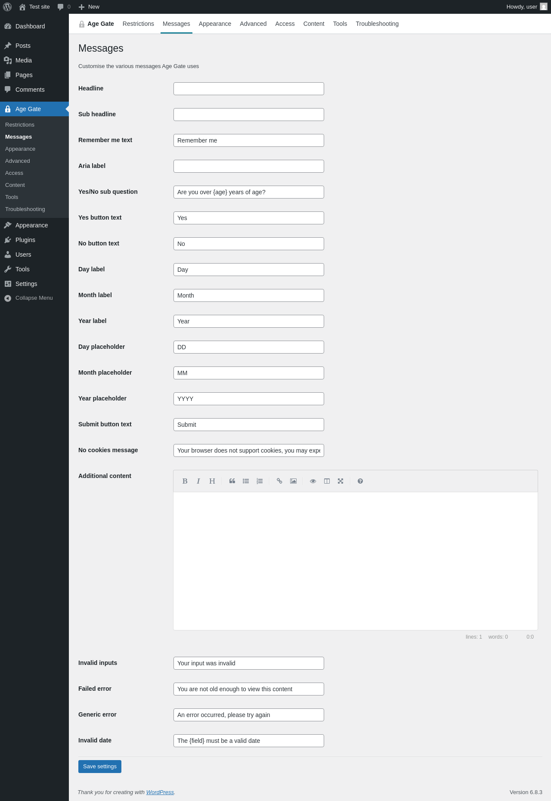Switch to Advanced tab
The width and height of the screenshot is (551, 801).
point(253,24)
